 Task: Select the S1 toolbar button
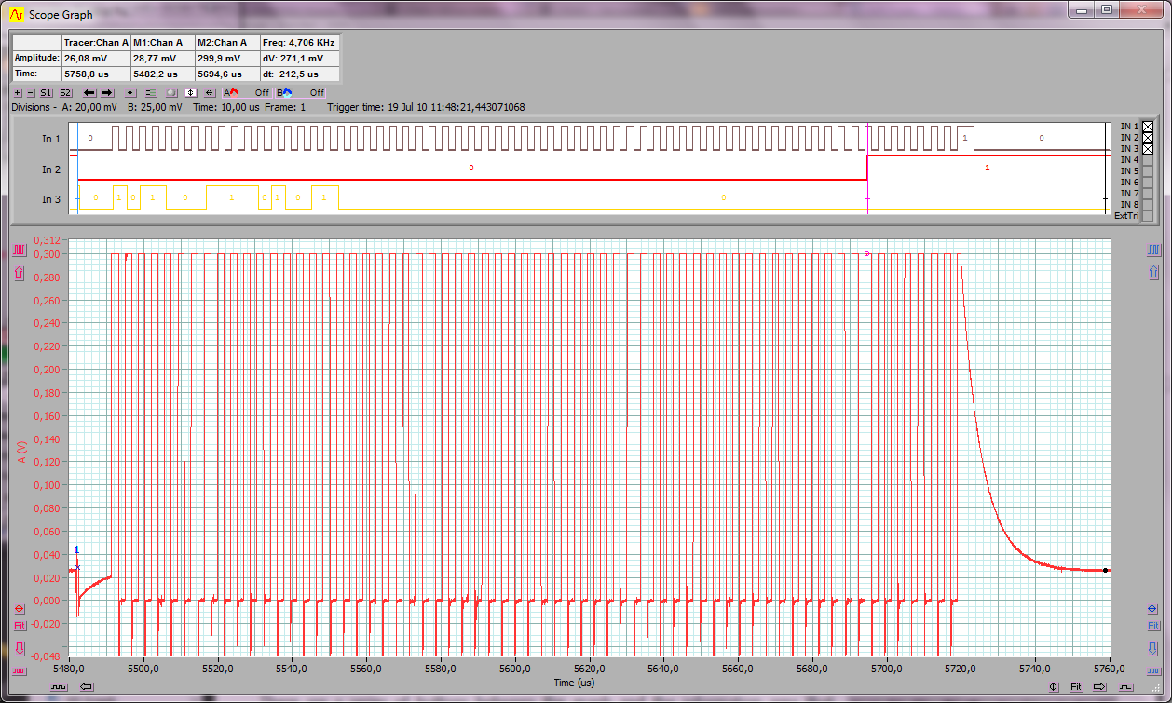pos(46,93)
